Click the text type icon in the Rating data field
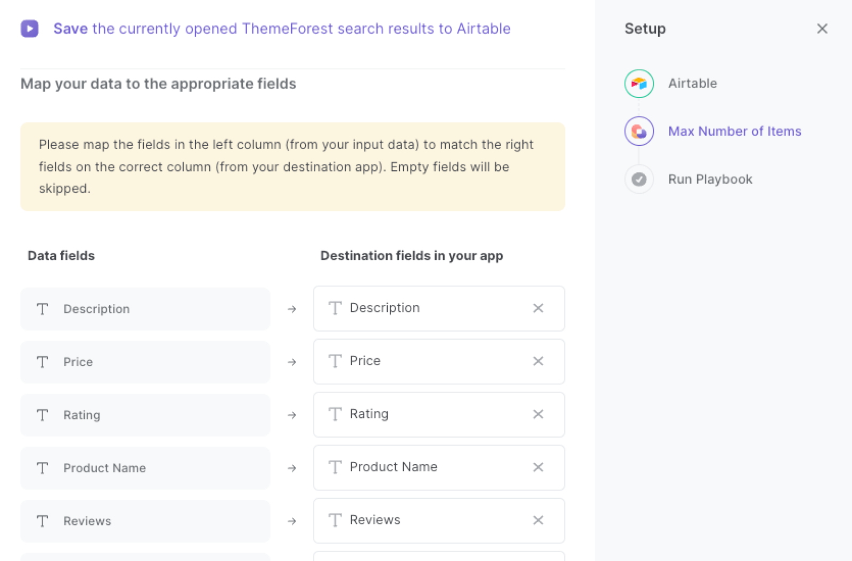The height and width of the screenshot is (561, 852). [x=43, y=415]
